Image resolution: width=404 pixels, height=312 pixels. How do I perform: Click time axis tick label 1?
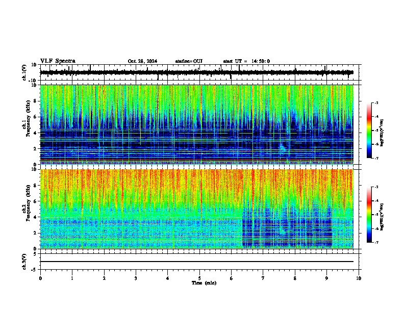[x=72, y=278]
